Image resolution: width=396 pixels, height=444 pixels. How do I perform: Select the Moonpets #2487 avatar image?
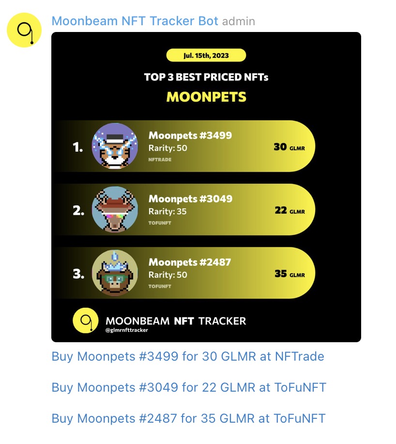[115, 273]
